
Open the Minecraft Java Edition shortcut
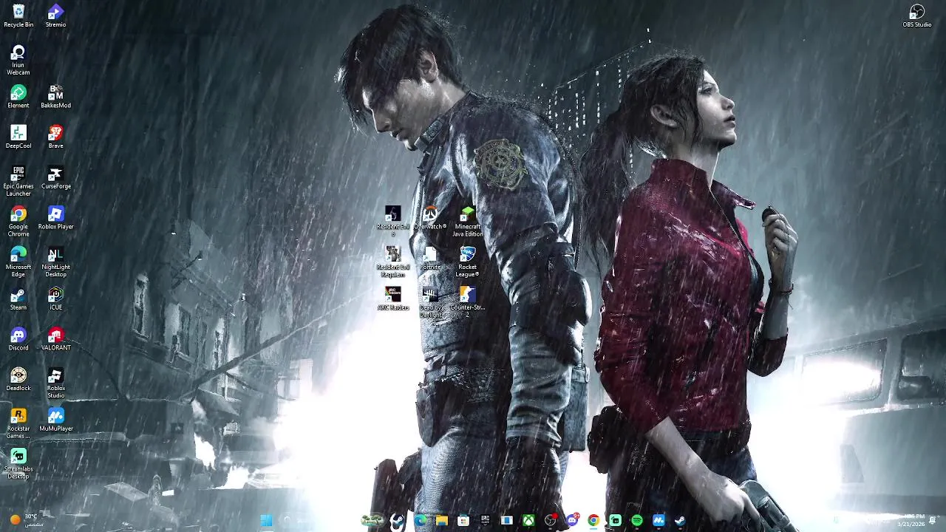tap(467, 222)
